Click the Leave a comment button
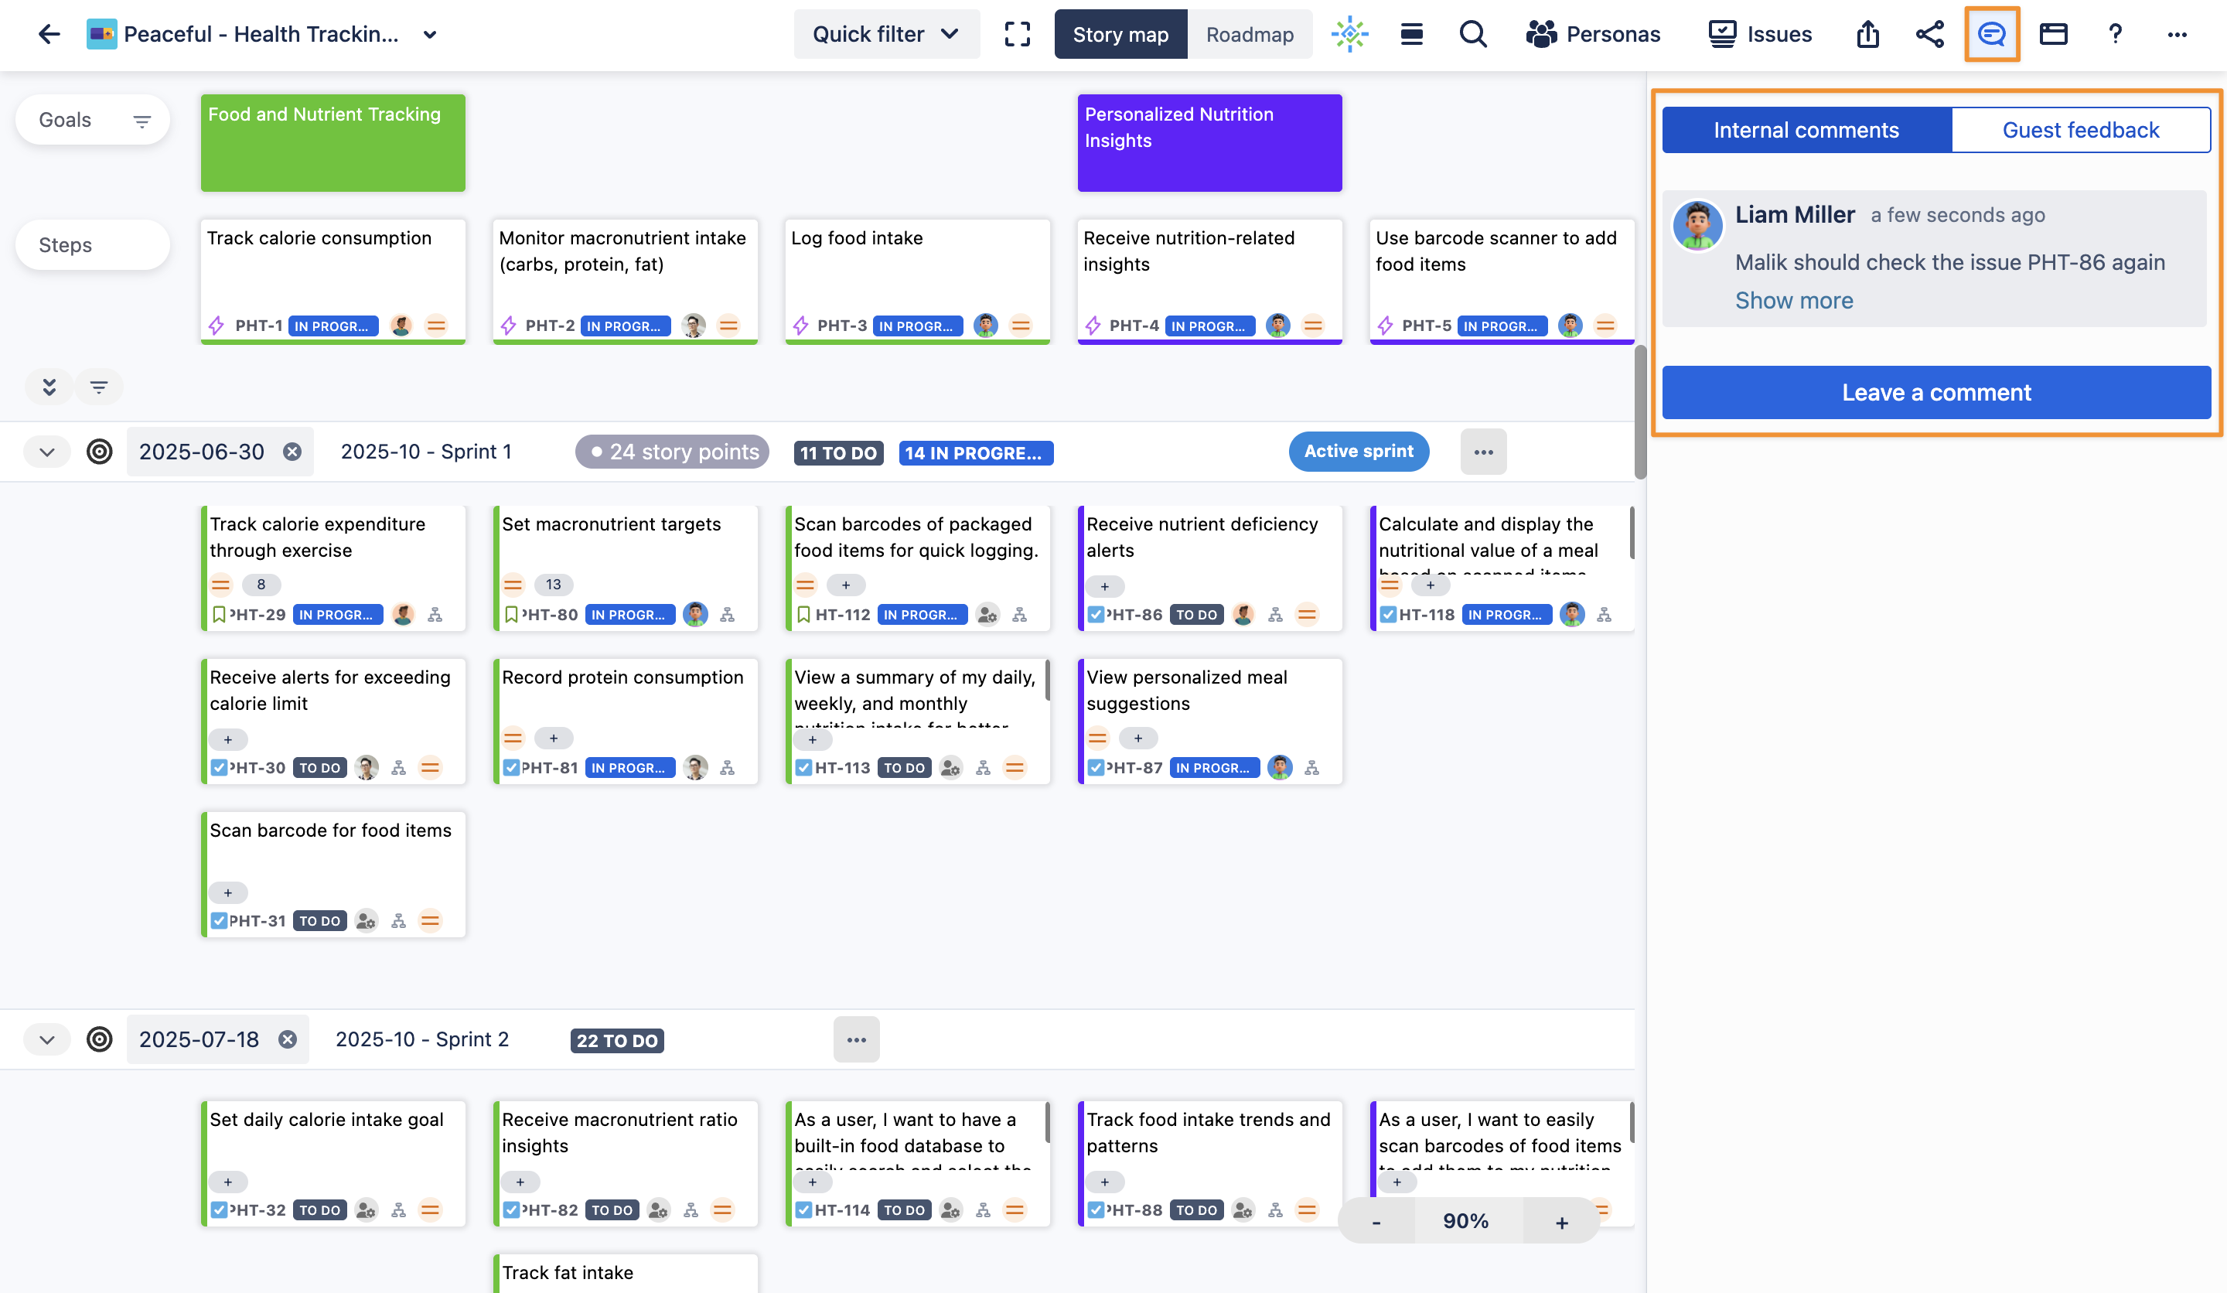This screenshot has height=1293, width=2227. (x=1935, y=392)
